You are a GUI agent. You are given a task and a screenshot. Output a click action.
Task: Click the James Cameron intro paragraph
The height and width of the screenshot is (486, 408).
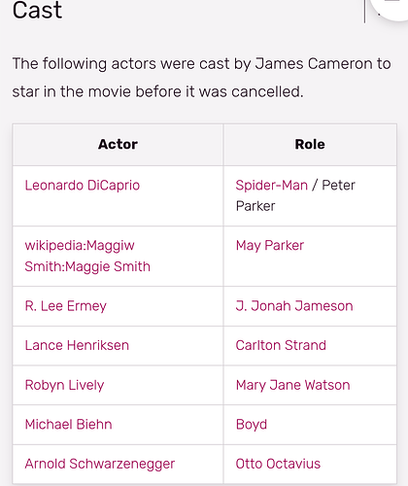point(201,78)
